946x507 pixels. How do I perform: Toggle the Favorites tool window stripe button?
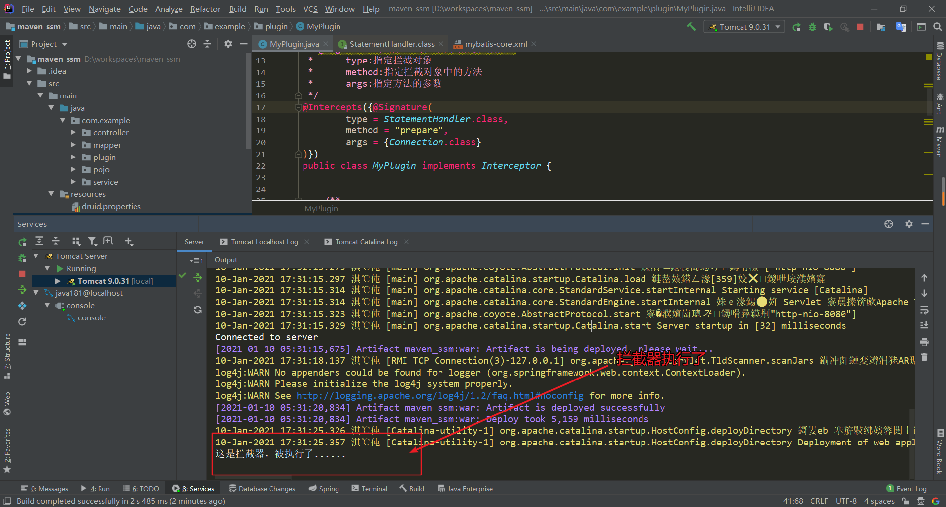click(x=7, y=450)
